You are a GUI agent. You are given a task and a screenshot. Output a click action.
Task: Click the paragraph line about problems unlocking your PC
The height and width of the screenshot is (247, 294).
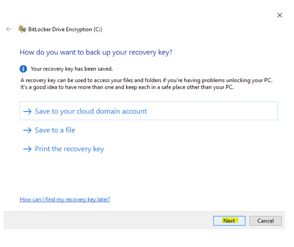pyautogui.click(x=146, y=80)
